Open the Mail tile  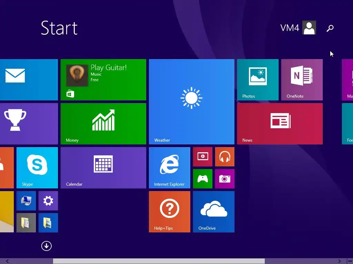click(29, 80)
